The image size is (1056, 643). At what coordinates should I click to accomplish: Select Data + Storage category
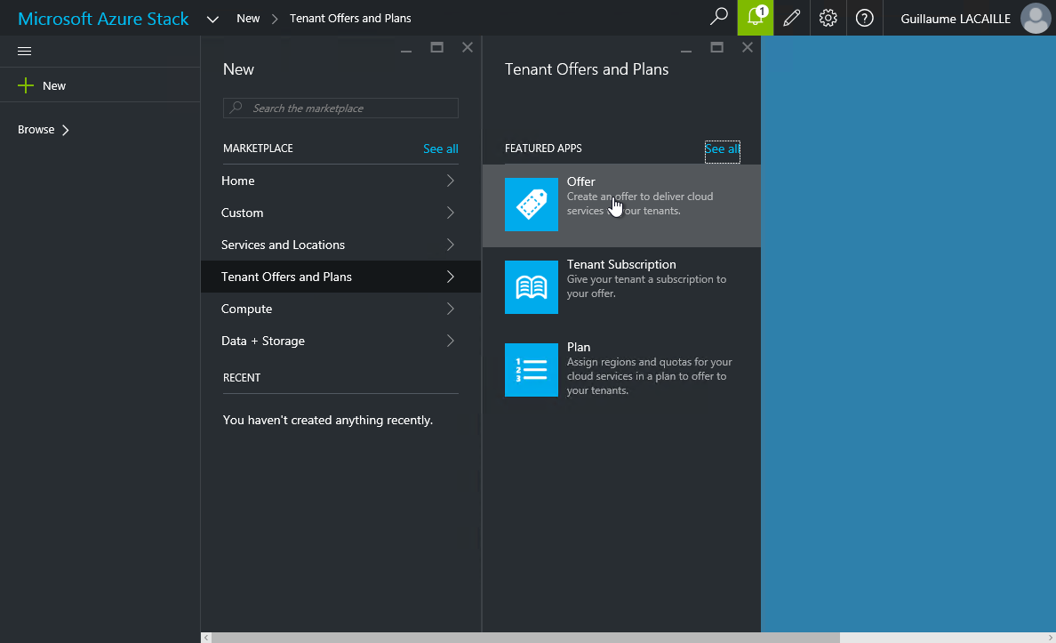pos(340,341)
